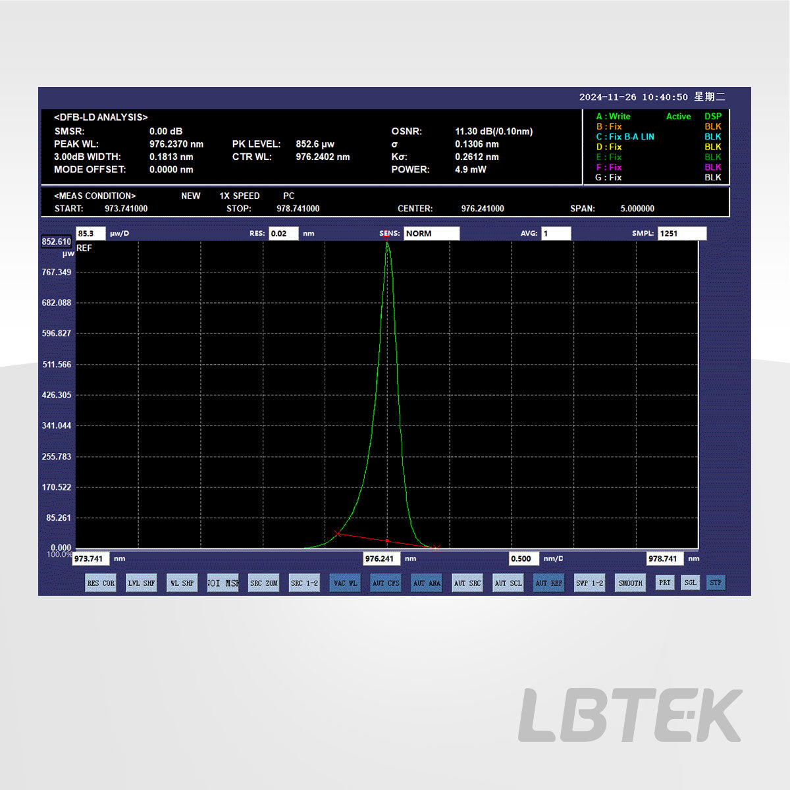
Task: Select trace B : Fix
Action: coord(609,126)
